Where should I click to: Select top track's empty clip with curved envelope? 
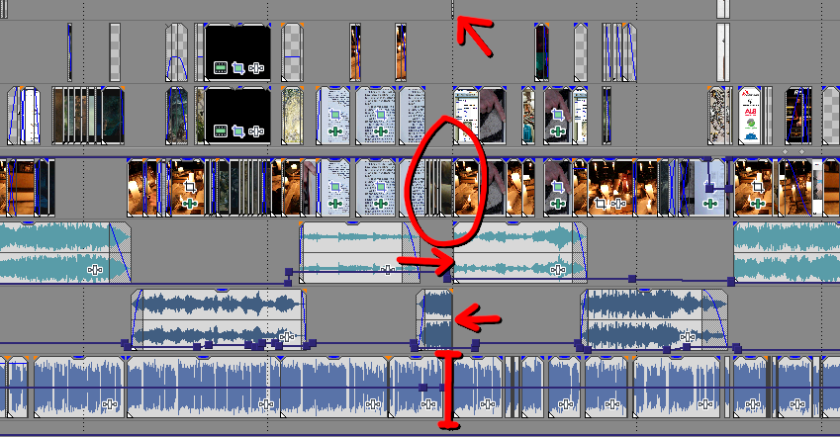(x=176, y=52)
